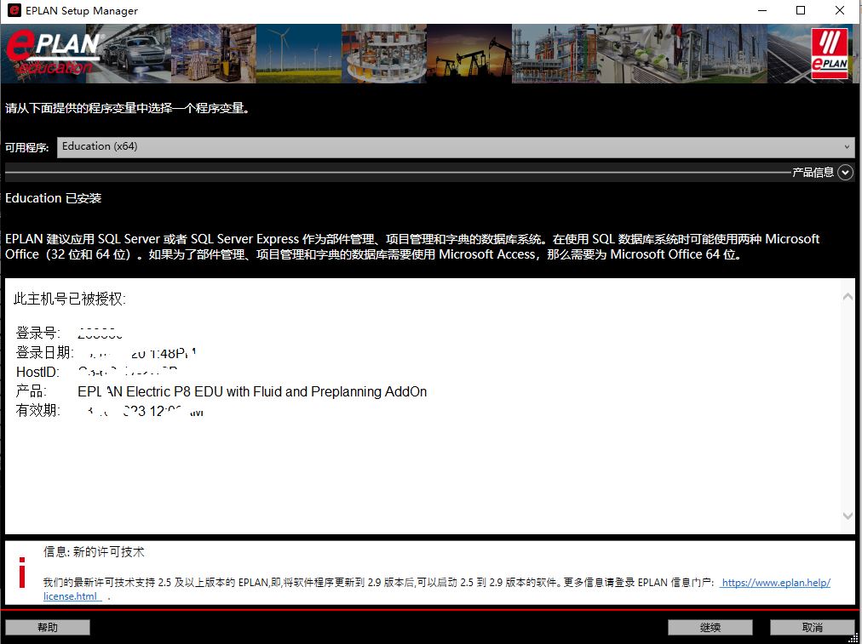Click the '有效期:' label
This screenshot has height=644, width=862.
point(38,411)
